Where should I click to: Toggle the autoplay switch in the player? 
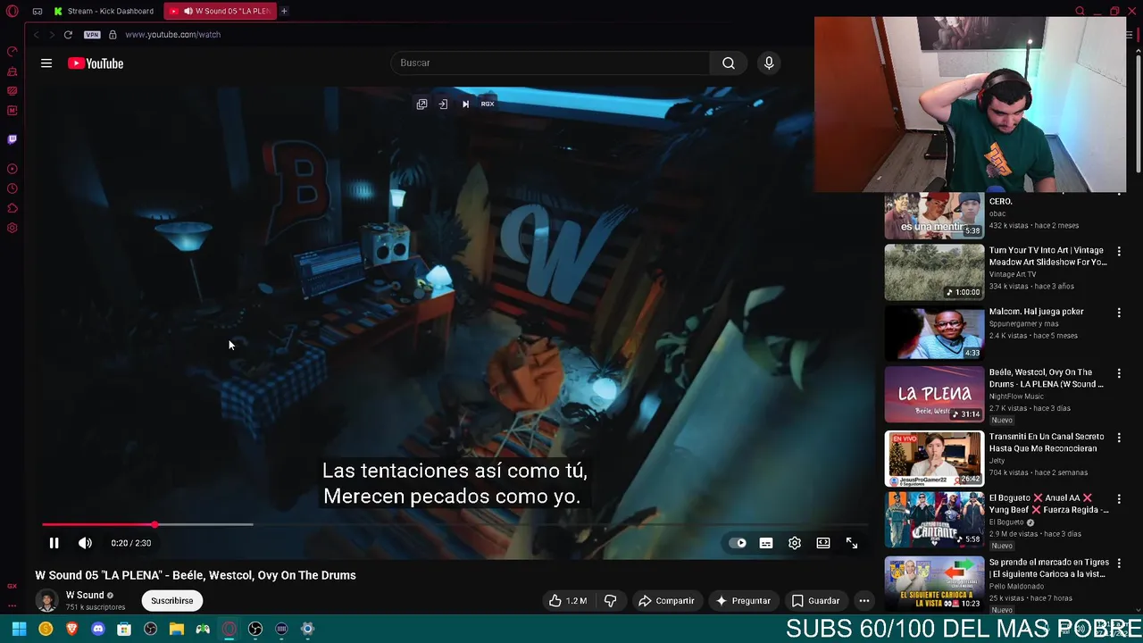pos(738,543)
